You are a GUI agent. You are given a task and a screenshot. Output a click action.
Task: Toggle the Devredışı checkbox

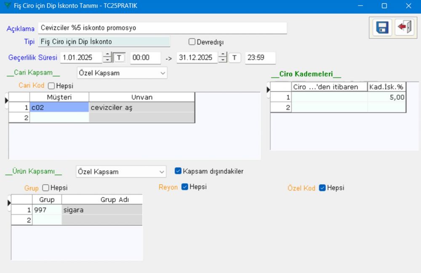pos(192,42)
